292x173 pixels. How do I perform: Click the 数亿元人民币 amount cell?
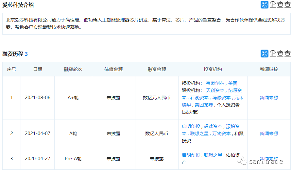pyautogui.click(x=157, y=98)
